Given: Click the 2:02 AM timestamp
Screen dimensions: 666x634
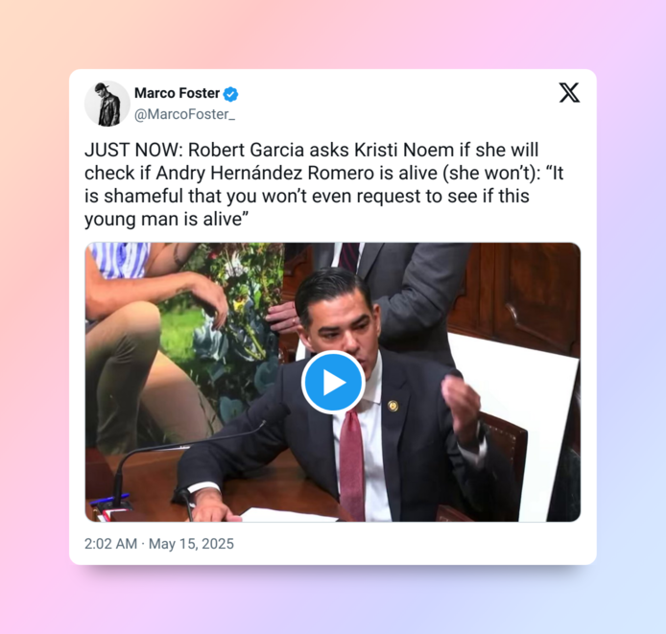Looking at the screenshot, I should coord(110,544).
